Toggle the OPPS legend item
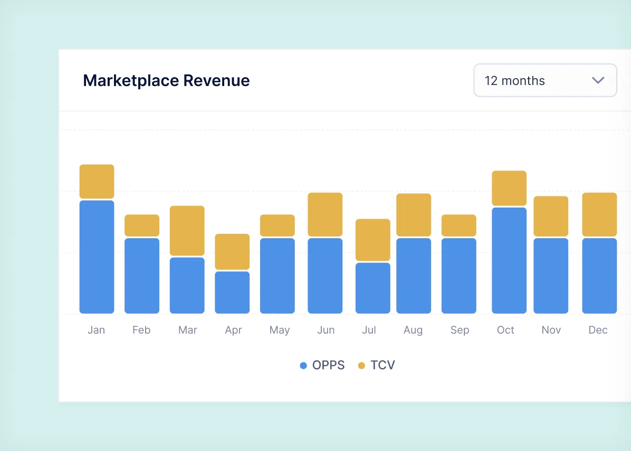This screenshot has width=631, height=451. click(322, 365)
